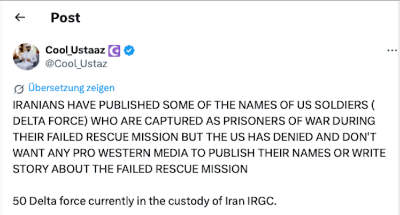Show translation via Übersetzung zeigen link

(71, 88)
